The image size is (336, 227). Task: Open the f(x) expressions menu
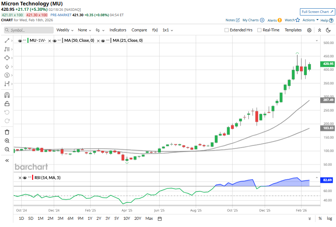pyautogui.click(x=155, y=30)
